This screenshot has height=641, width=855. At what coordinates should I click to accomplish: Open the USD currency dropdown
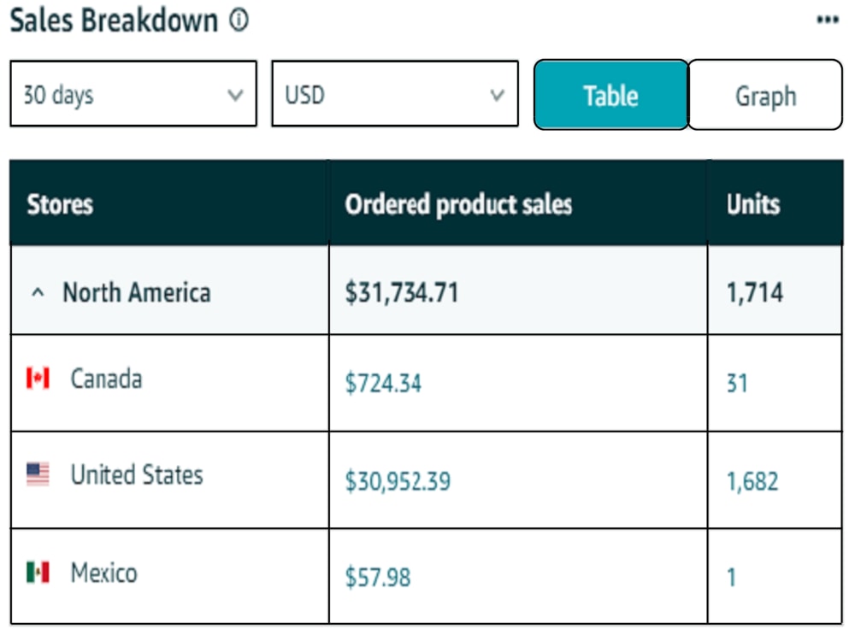(x=395, y=94)
